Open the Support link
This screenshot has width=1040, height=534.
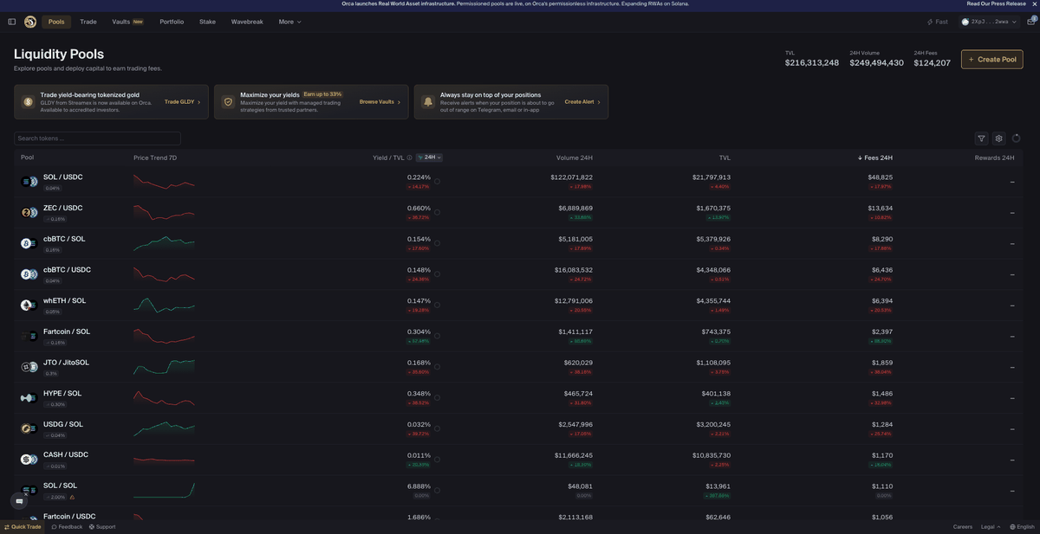tap(102, 526)
